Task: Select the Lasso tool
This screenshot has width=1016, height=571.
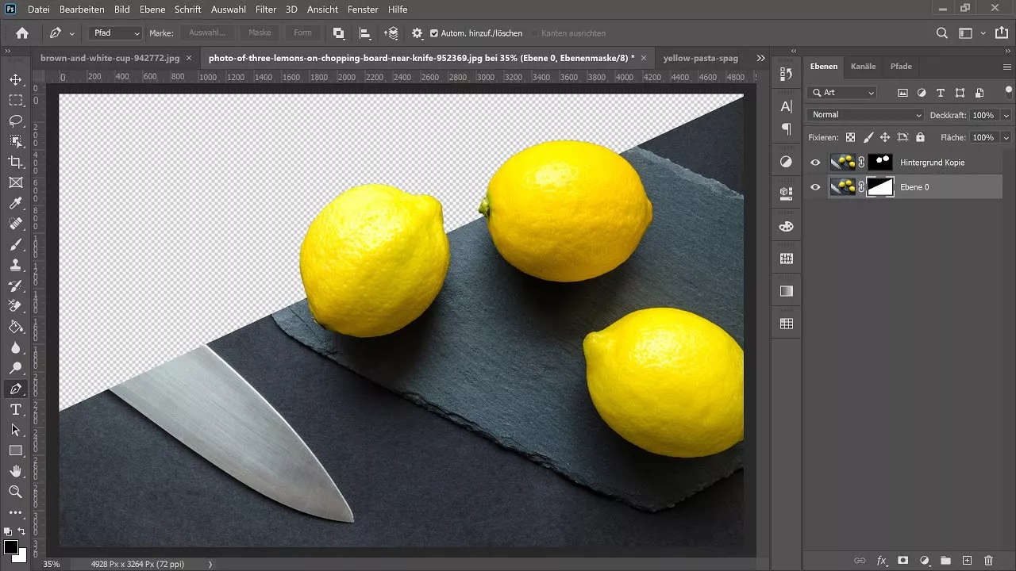Action: pyautogui.click(x=16, y=121)
